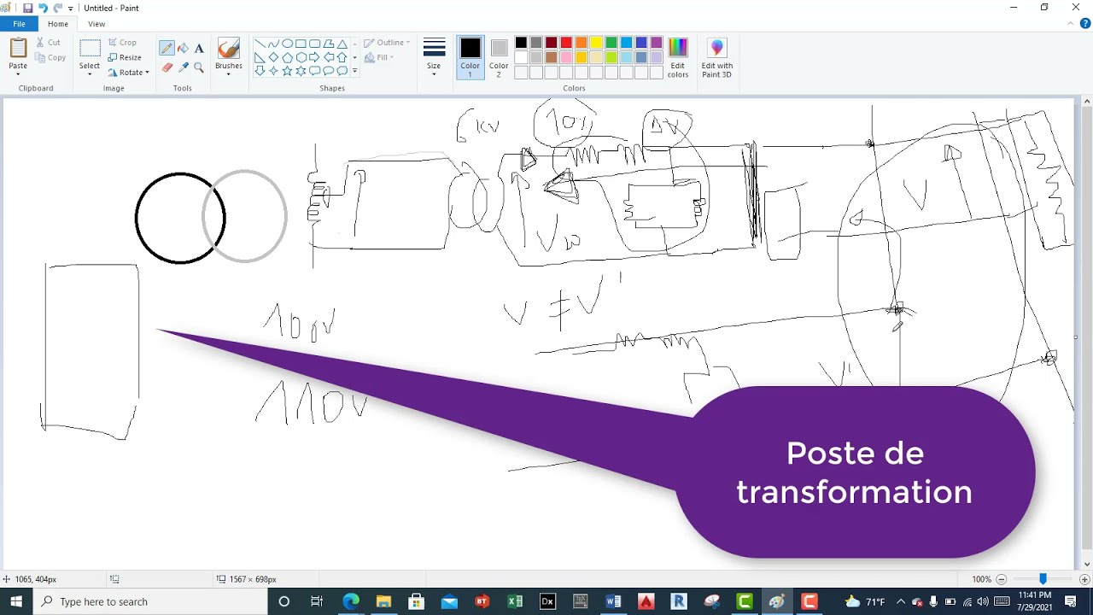The width and height of the screenshot is (1093, 615).
Task: Choose the Triangle shape
Action: tap(342, 44)
